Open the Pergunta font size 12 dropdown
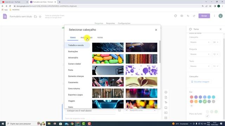Screen dimensions: 225x126 (x=216, y=54)
